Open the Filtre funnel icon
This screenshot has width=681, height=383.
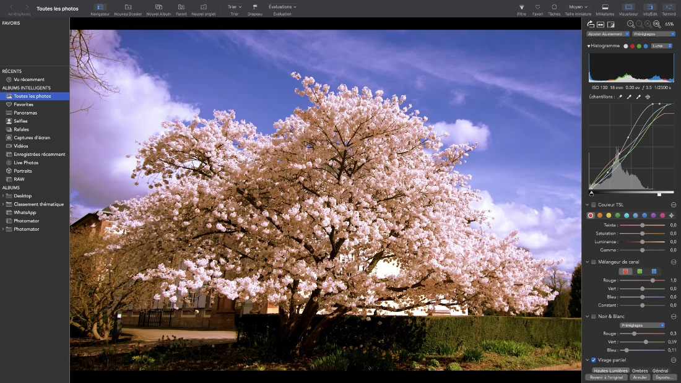[521, 7]
